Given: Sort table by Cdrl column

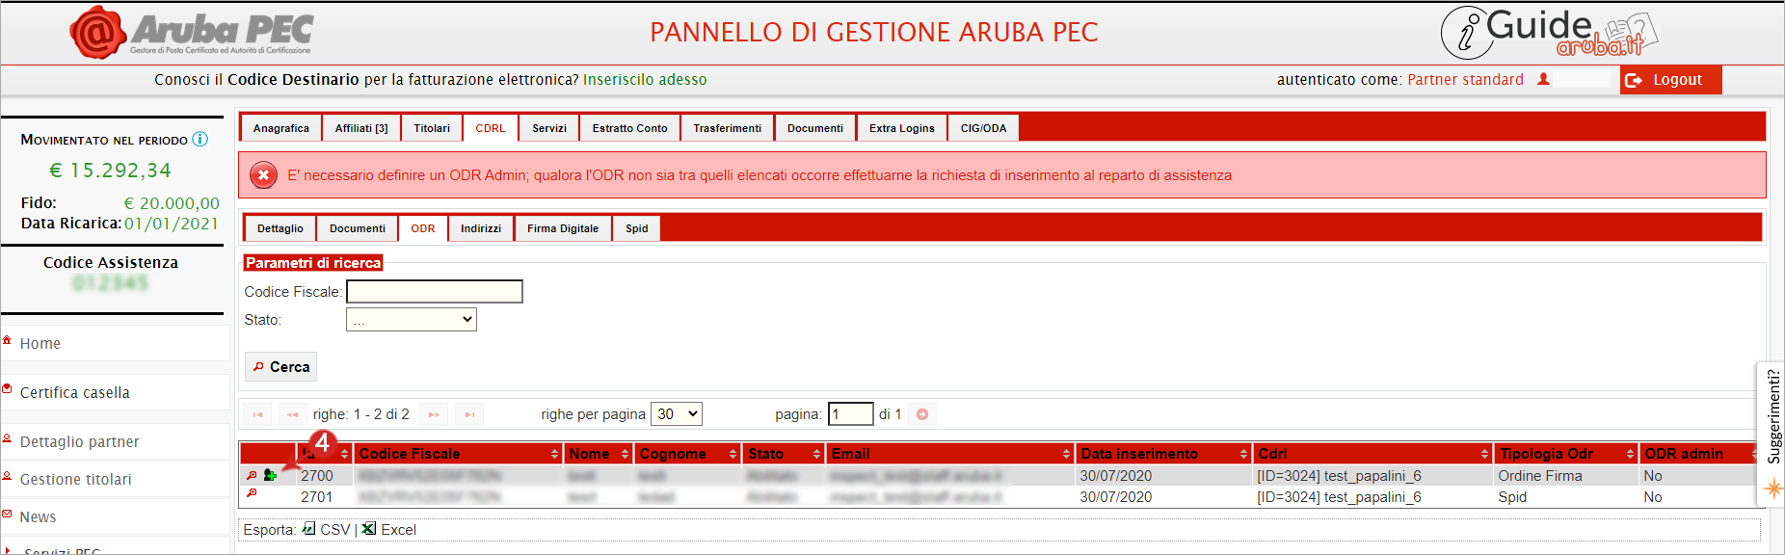Looking at the screenshot, I should (1373, 454).
